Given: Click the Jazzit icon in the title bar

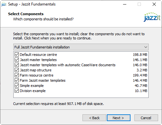Looking at the screenshot, I should tap(4, 4).
